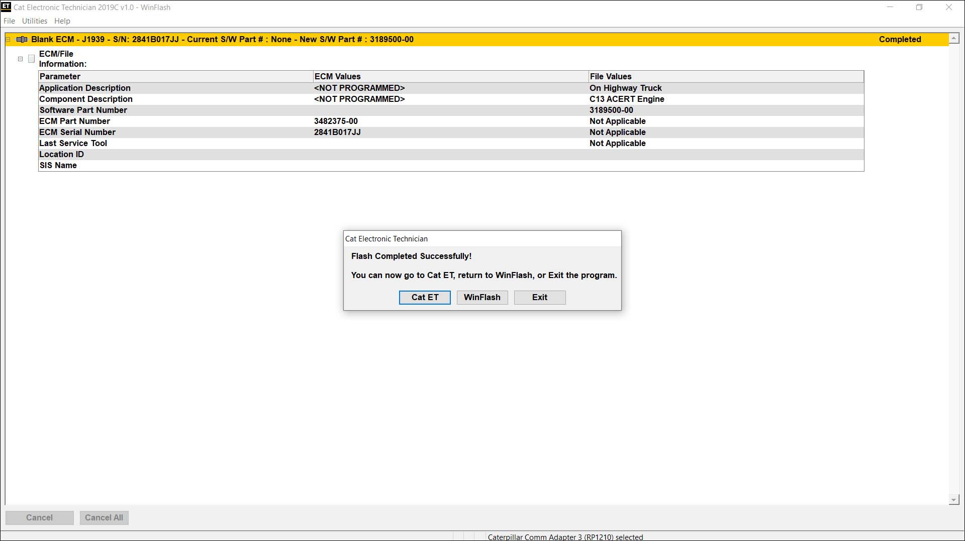Open the Help menu

(62, 21)
